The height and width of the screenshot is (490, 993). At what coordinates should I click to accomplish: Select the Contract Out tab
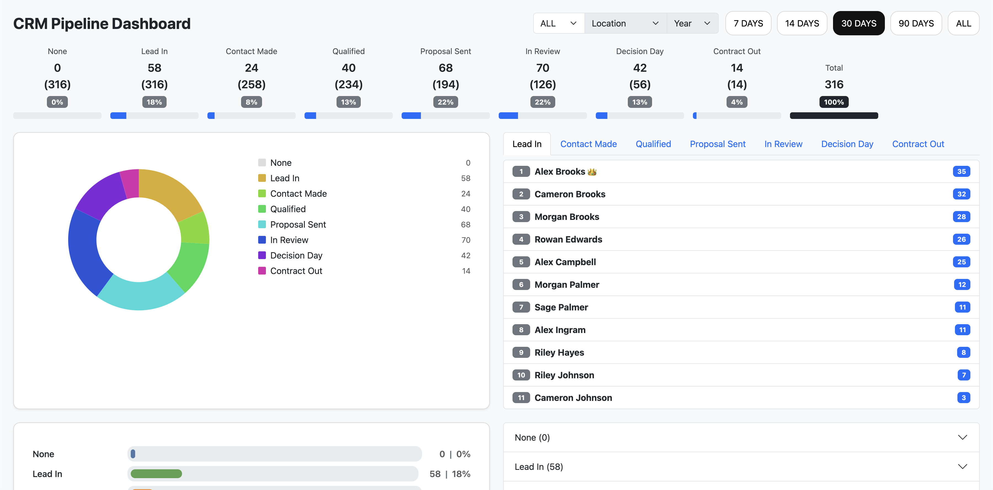(918, 144)
